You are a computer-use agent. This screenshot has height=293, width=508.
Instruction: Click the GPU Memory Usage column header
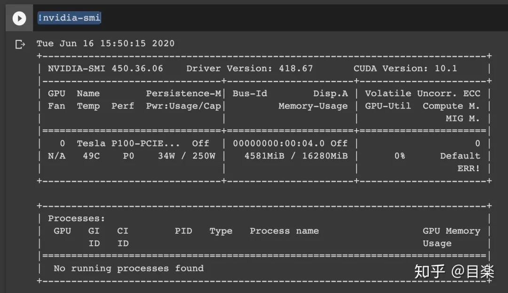tap(451, 237)
